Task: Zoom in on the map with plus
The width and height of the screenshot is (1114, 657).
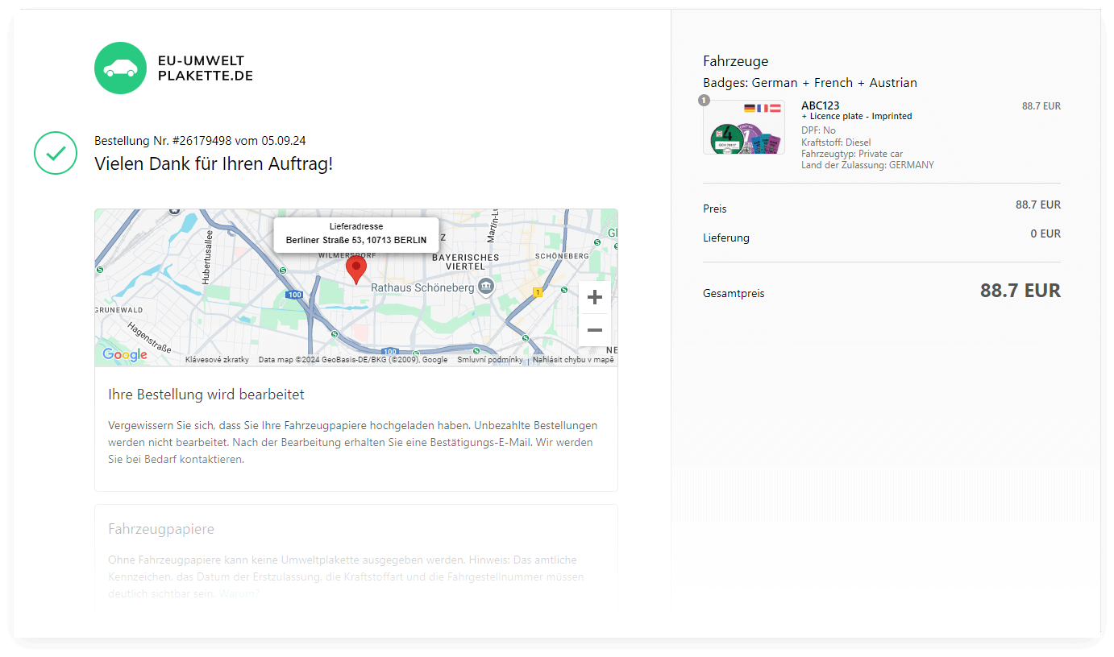Action: (x=594, y=298)
